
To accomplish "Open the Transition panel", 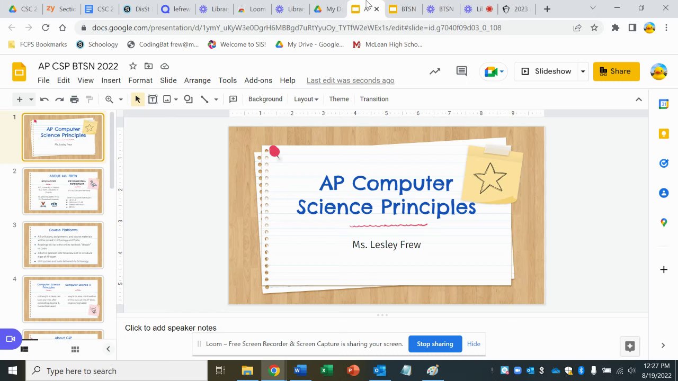I will (x=374, y=99).
